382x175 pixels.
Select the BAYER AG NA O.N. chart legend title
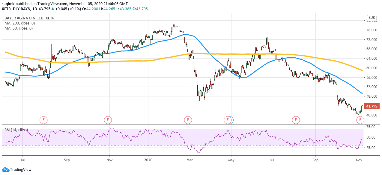tap(30, 18)
